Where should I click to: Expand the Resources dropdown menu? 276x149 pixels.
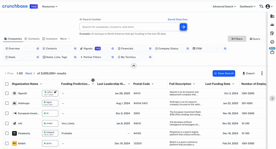tap(50, 7)
